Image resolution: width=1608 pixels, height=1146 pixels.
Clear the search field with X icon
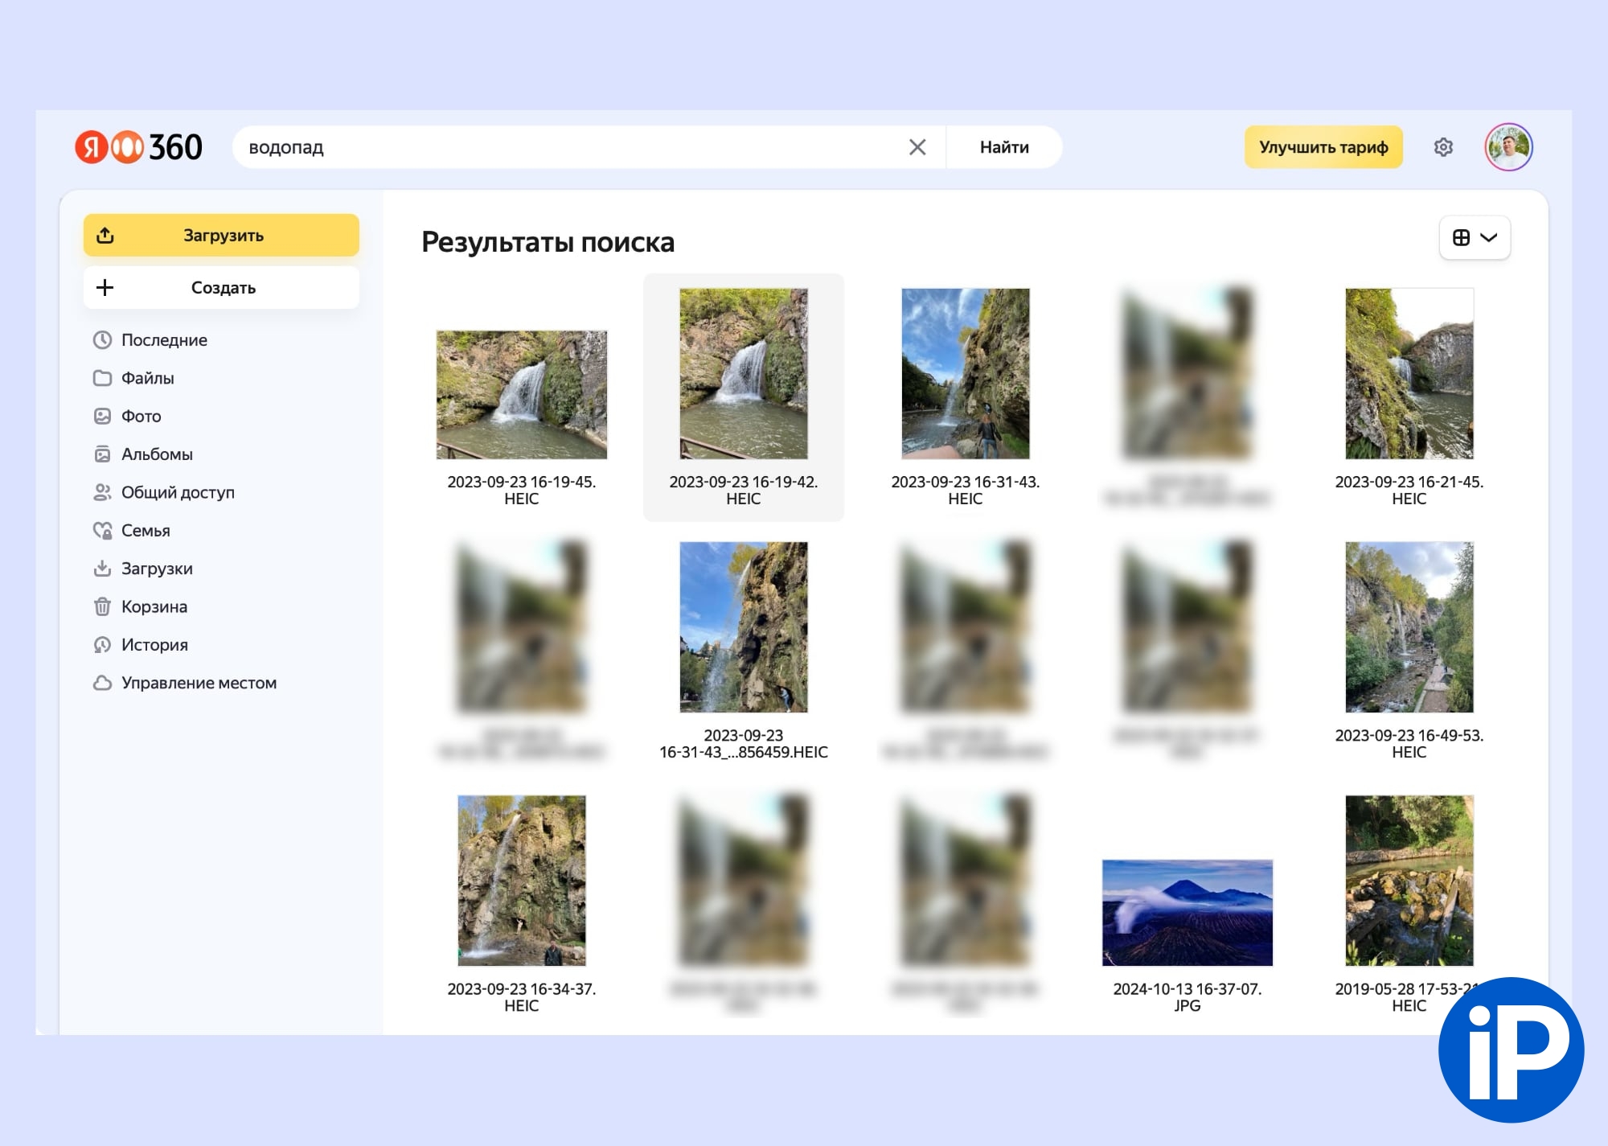coord(917,147)
